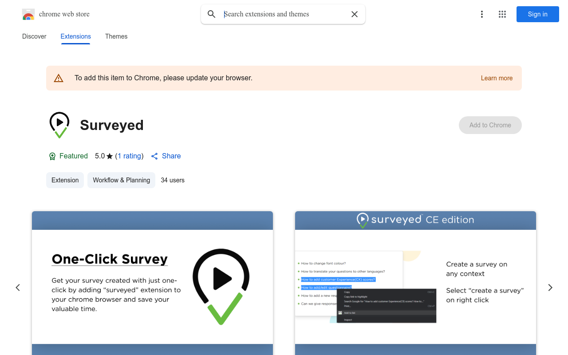Click the Surveyed extension title
The width and height of the screenshot is (568, 355).
coord(112,125)
